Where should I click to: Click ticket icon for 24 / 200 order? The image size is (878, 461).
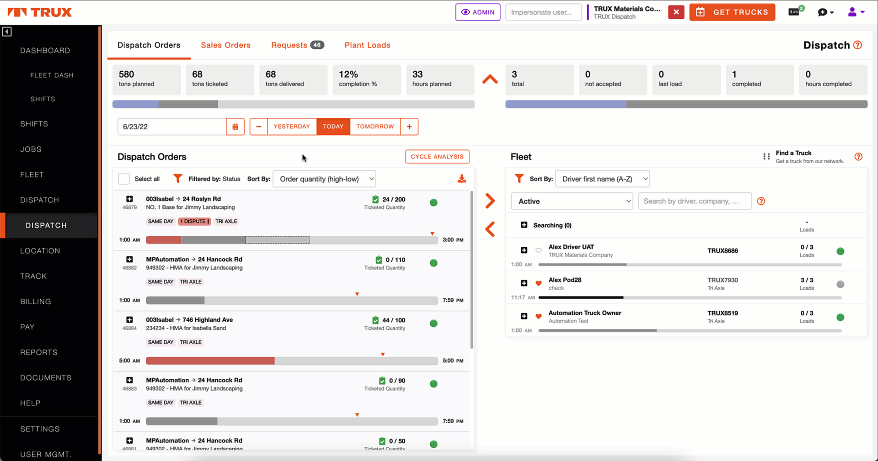(x=375, y=199)
